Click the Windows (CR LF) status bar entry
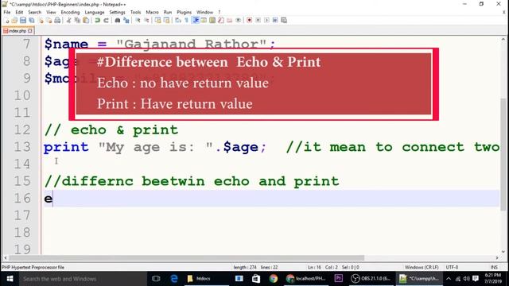 tap(422, 267)
